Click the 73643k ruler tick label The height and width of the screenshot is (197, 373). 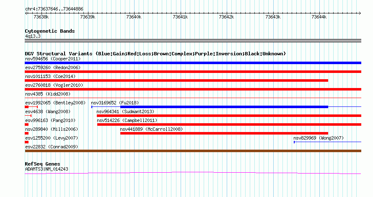pyautogui.click(x=273, y=17)
